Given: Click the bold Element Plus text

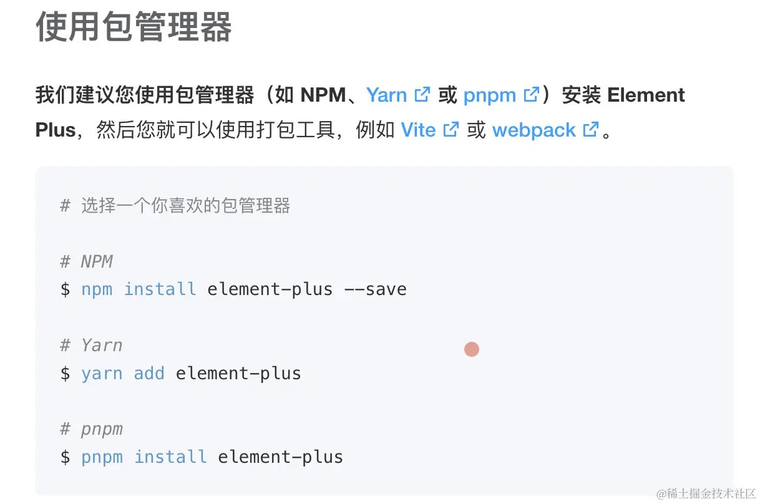Looking at the screenshot, I should (x=646, y=95).
